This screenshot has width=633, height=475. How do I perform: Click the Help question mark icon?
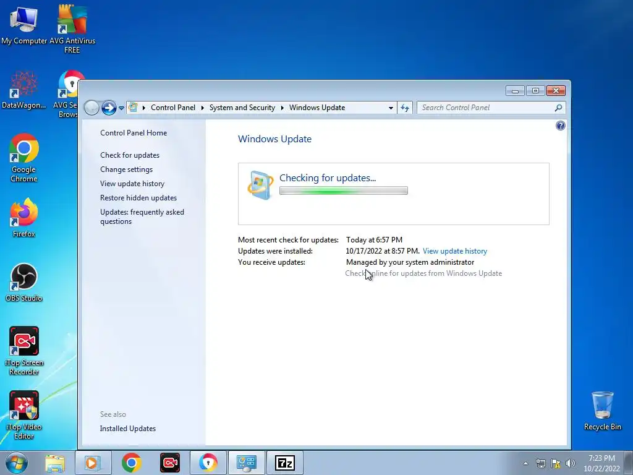click(x=560, y=126)
